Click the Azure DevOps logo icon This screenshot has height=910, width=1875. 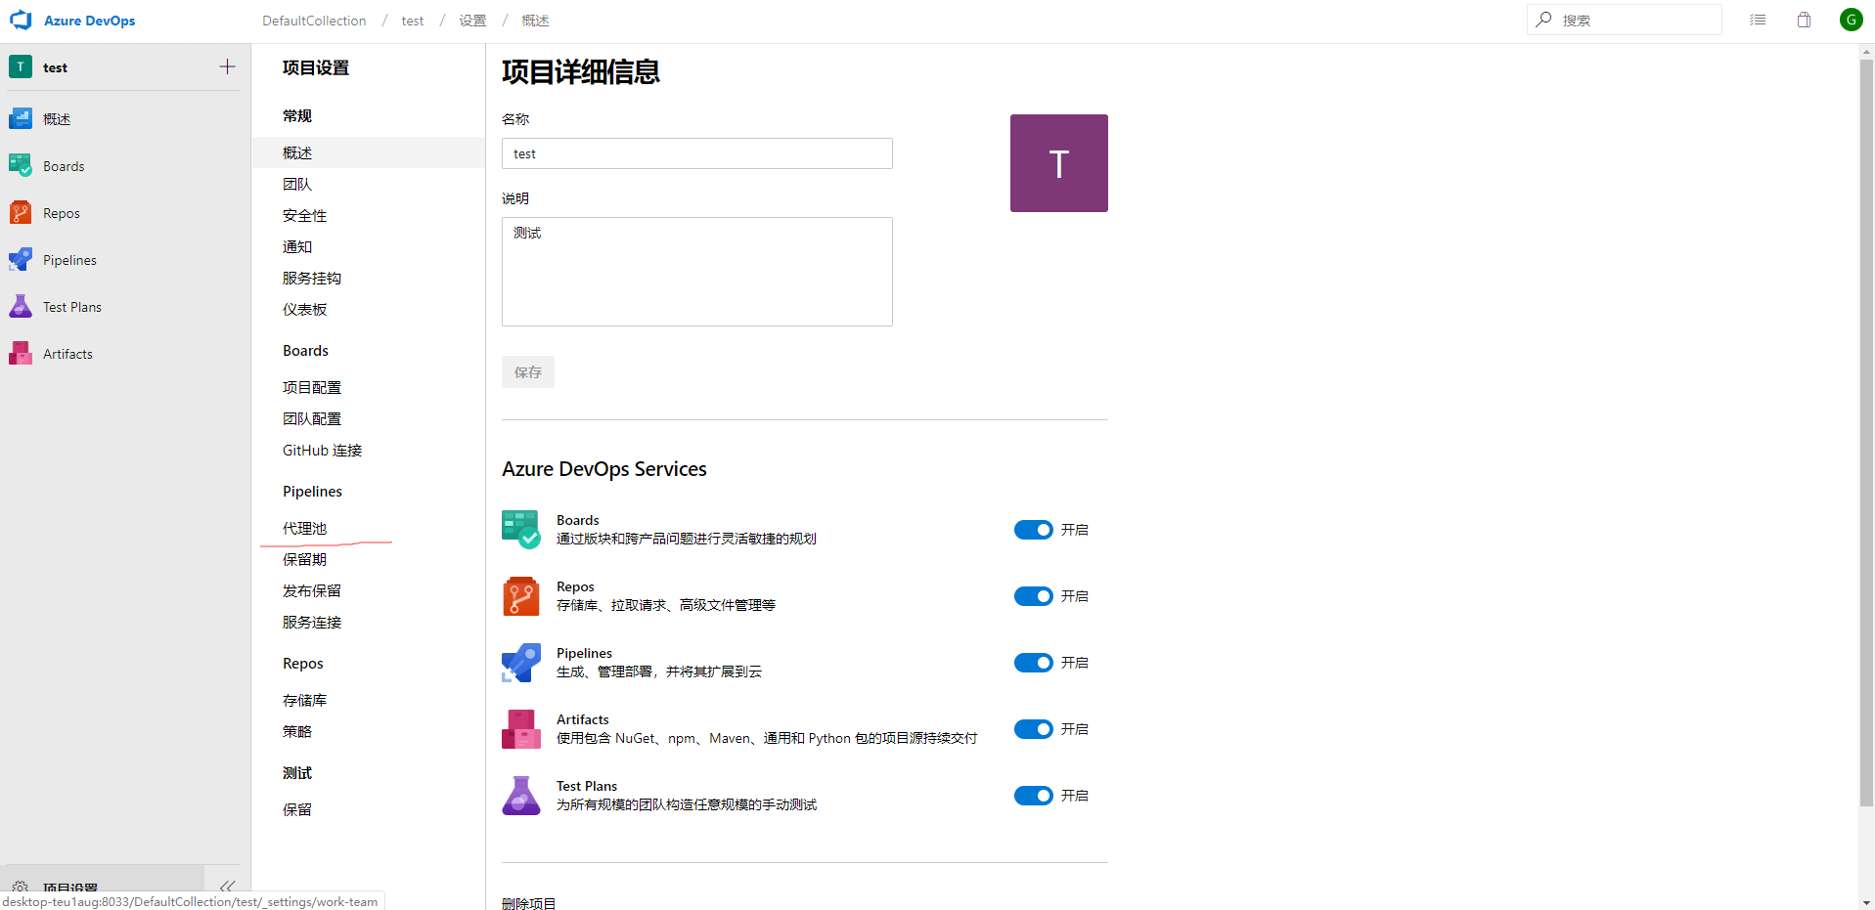tap(21, 21)
